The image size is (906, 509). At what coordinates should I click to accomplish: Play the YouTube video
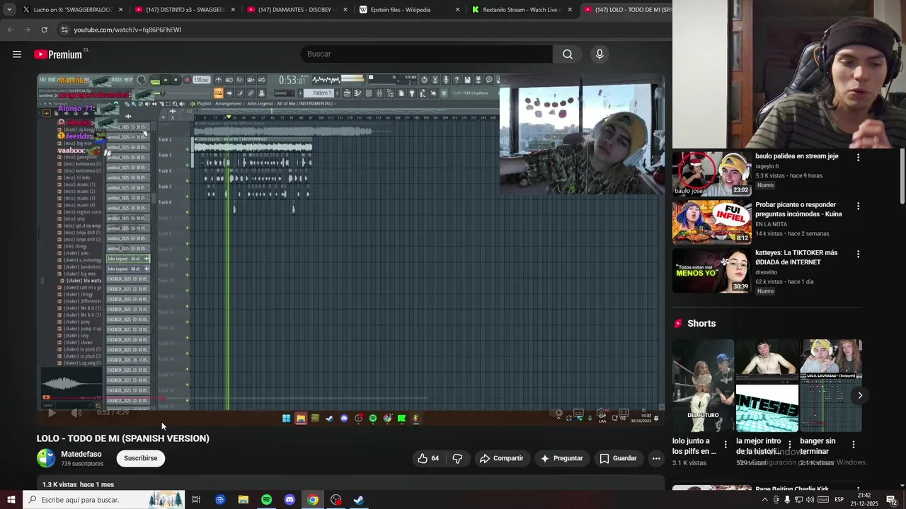pyautogui.click(x=52, y=413)
